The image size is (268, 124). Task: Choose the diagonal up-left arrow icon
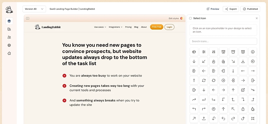(x=233, y=109)
